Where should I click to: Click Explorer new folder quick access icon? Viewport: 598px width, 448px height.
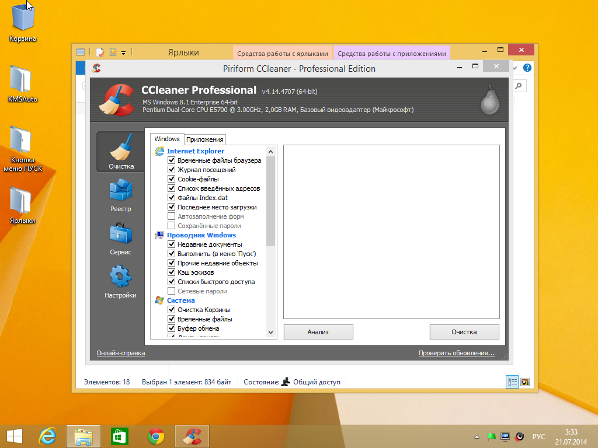[113, 52]
